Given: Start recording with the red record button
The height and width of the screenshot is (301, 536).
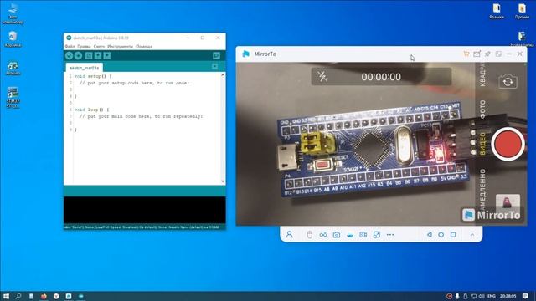Looking at the screenshot, I should (508, 144).
